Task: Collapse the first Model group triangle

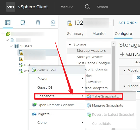Action: (124, 70)
